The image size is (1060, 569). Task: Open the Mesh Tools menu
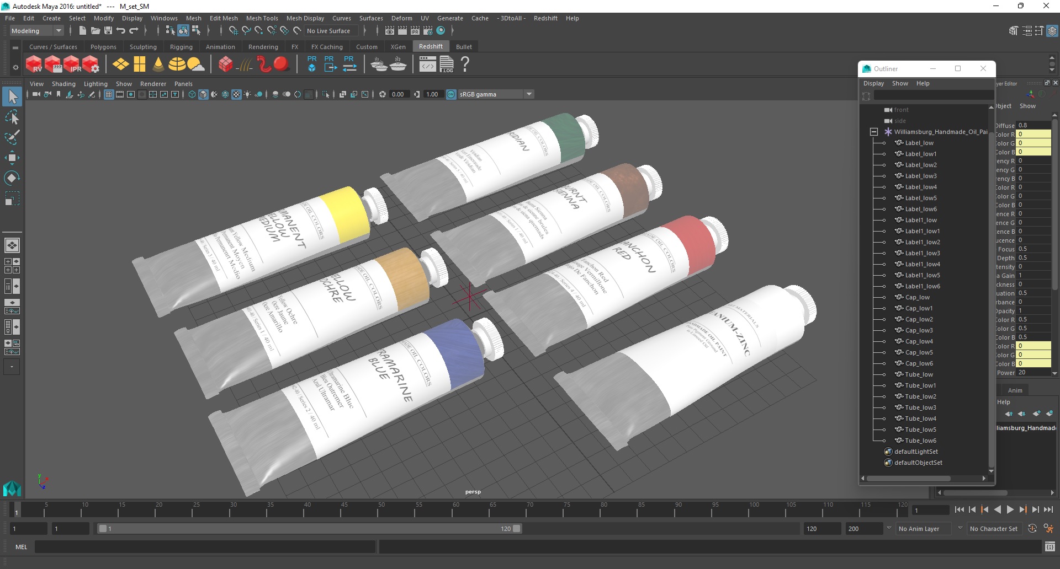(262, 18)
